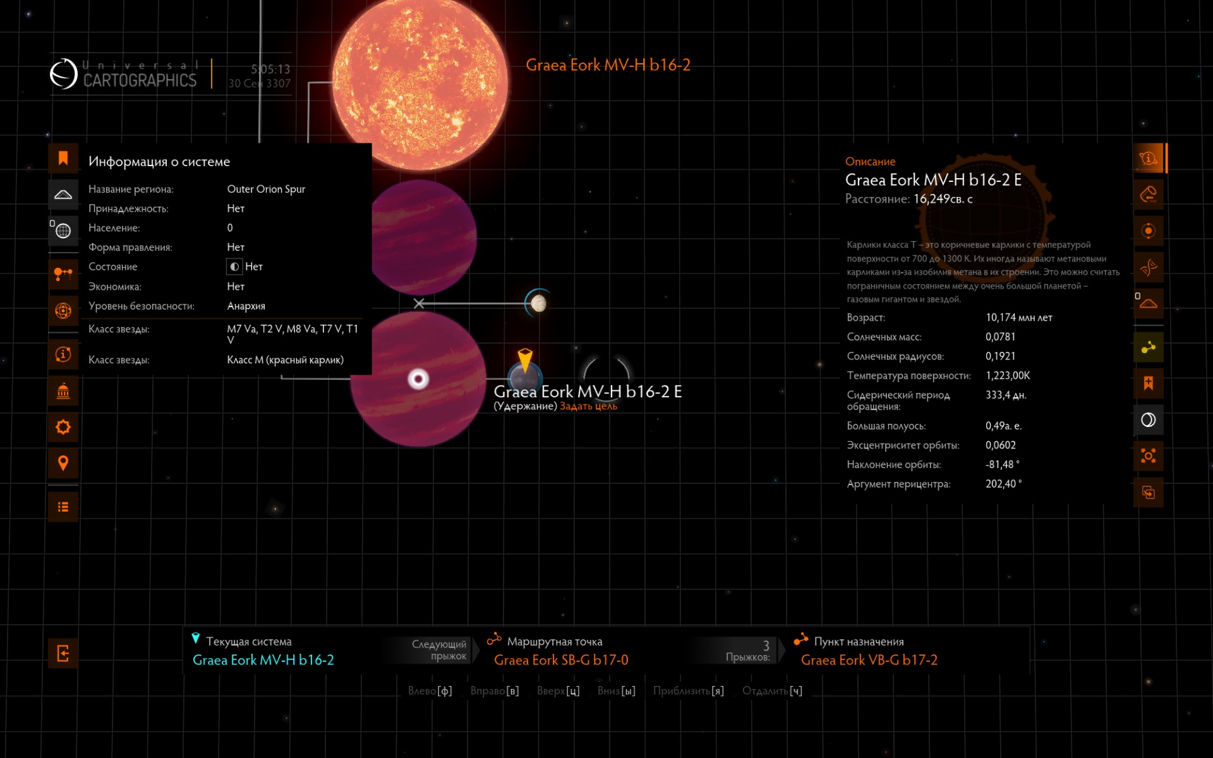Click the semi-major axis value '0,49а. е.'
This screenshot has width=1213, height=758.
pos(1003,426)
